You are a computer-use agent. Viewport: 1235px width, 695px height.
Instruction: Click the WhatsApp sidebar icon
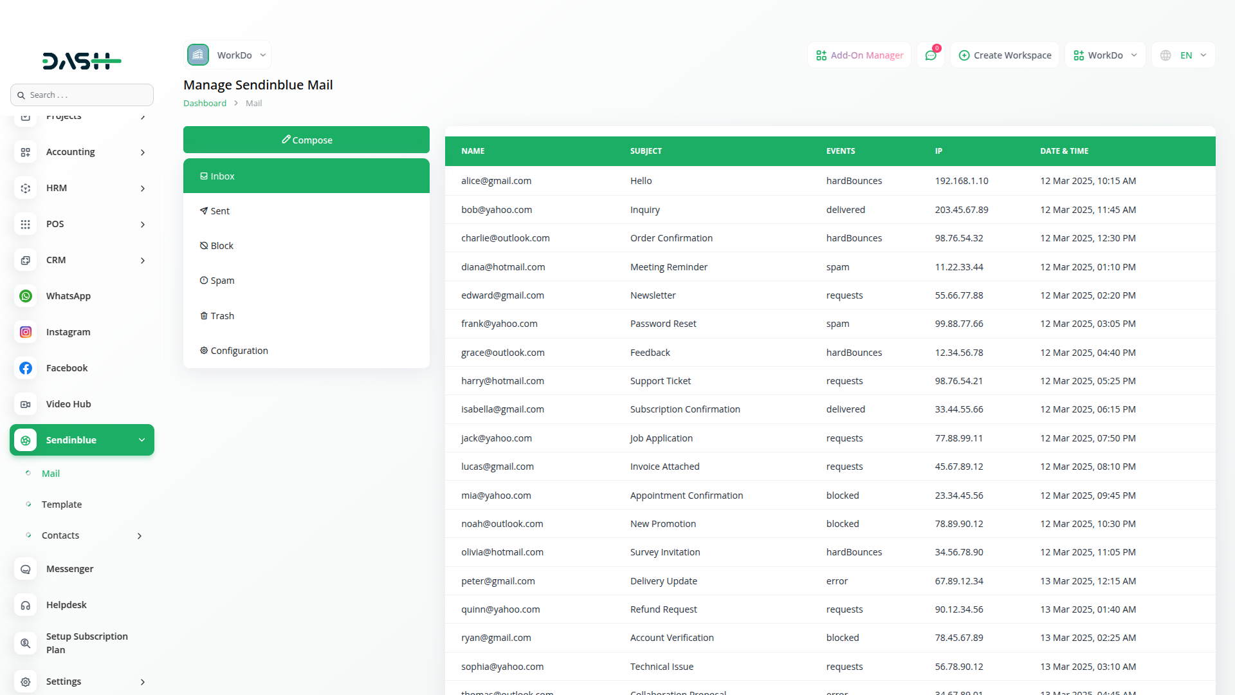(x=26, y=296)
